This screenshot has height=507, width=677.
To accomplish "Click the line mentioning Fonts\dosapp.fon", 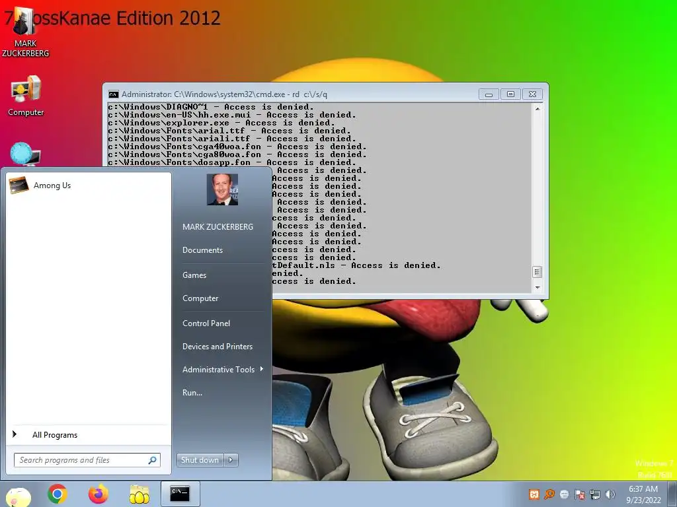I will click(x=232, y=162).
